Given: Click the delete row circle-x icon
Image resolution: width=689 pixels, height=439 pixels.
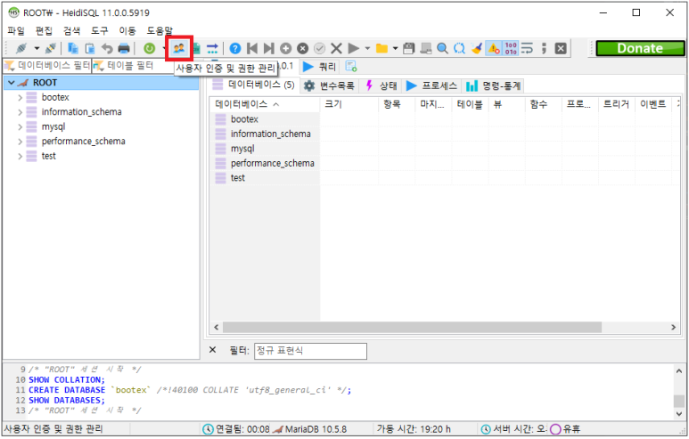Looking at the screenshot, I should click(302, 48).
